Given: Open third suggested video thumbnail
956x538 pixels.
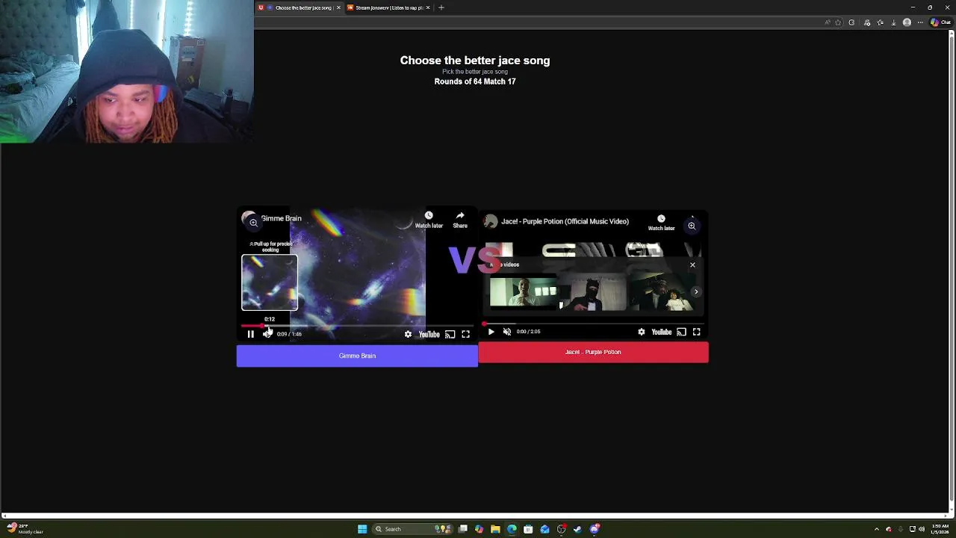Looking at the screenshot, I should tap(661, 292).
